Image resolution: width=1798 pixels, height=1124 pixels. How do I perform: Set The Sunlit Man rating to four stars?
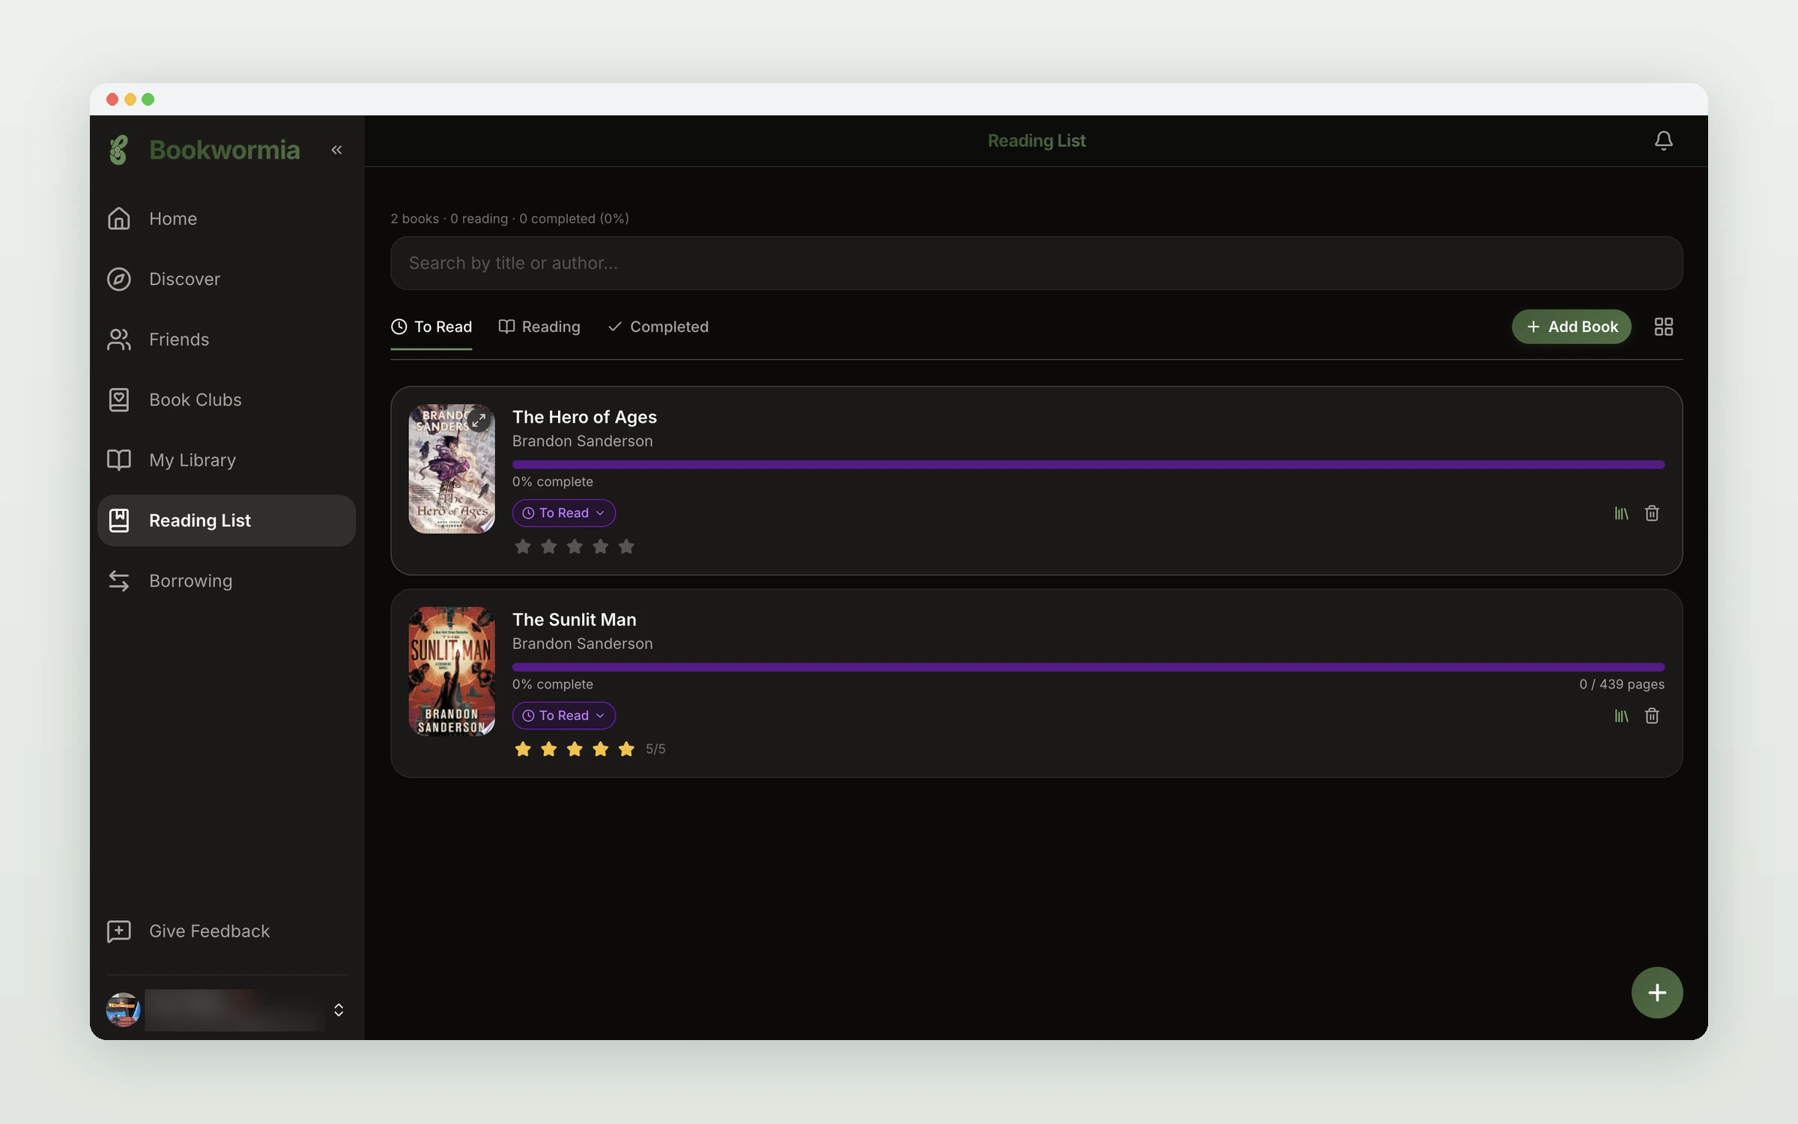point(600,749)
